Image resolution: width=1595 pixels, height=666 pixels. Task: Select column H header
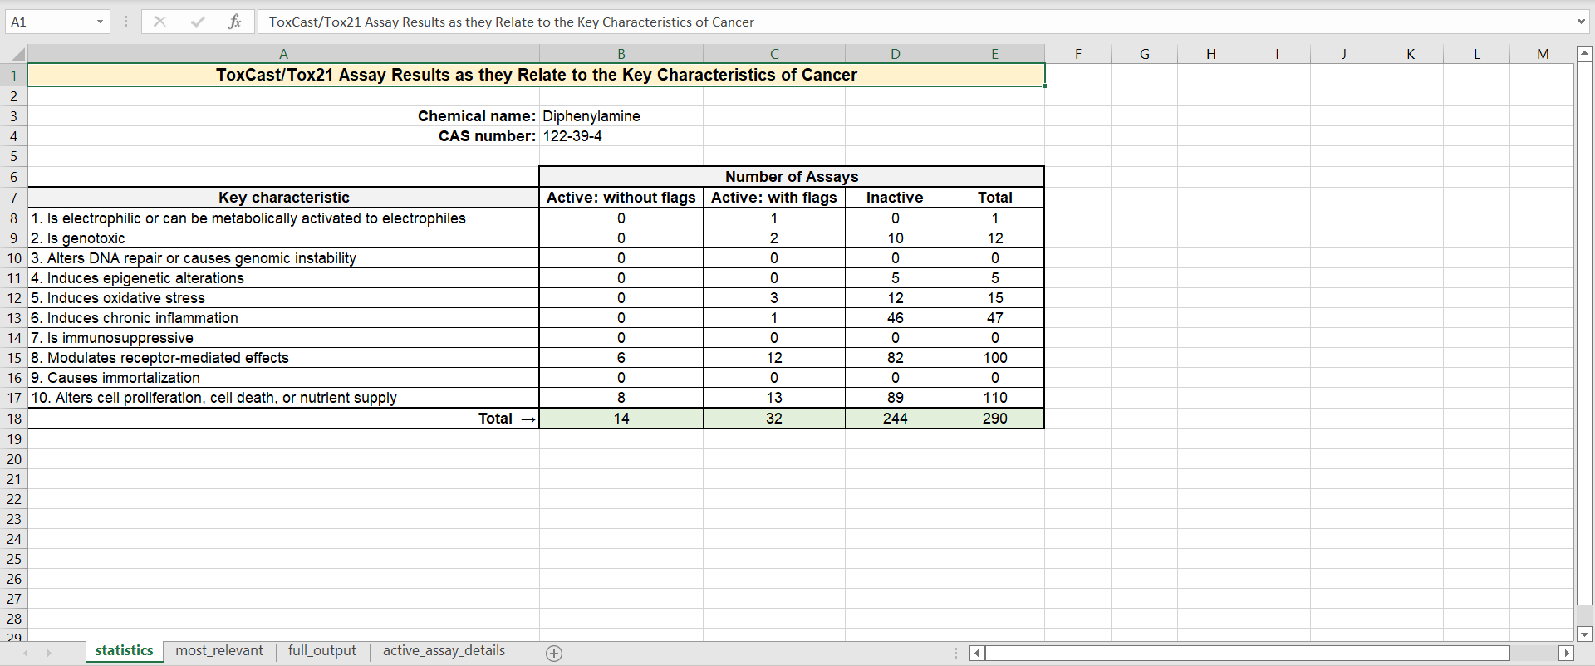tap(1211, 54)
